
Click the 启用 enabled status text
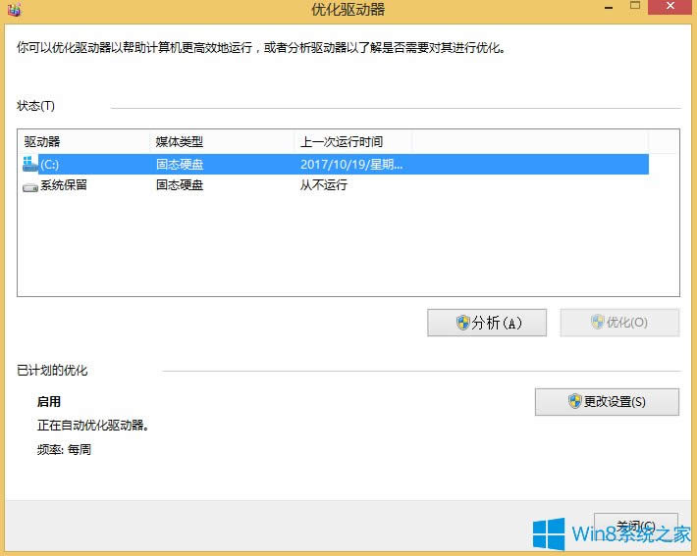pyautogui.click(x=49, y=401)
